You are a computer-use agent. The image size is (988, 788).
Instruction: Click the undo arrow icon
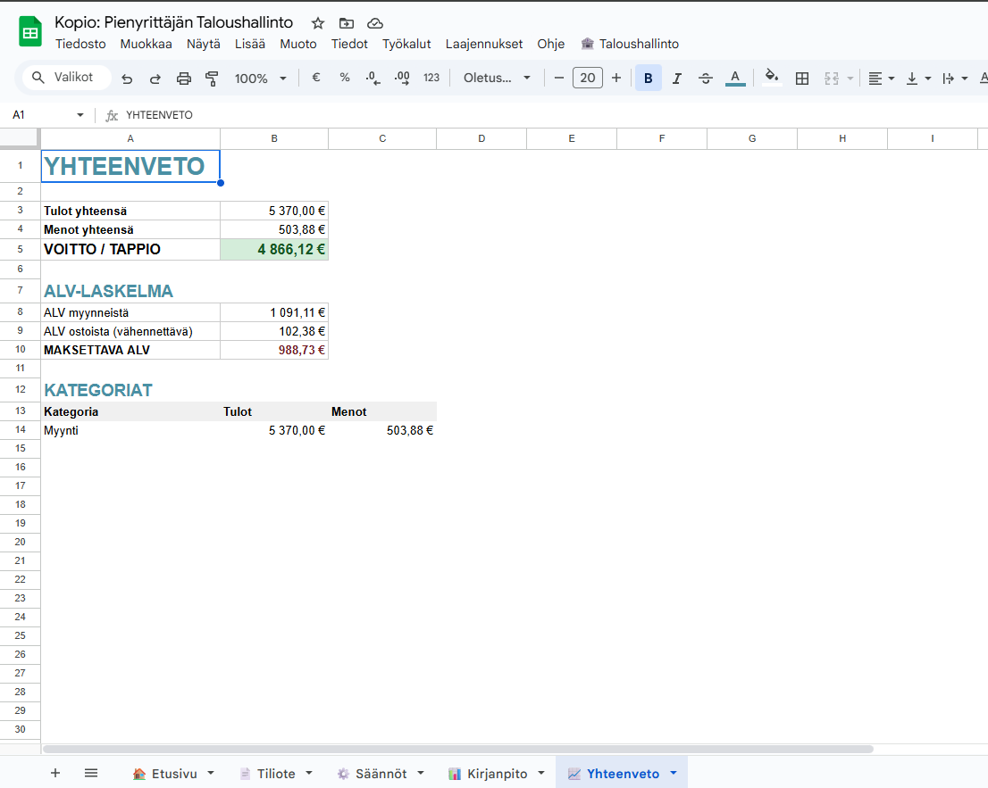[x=127, y=79]
